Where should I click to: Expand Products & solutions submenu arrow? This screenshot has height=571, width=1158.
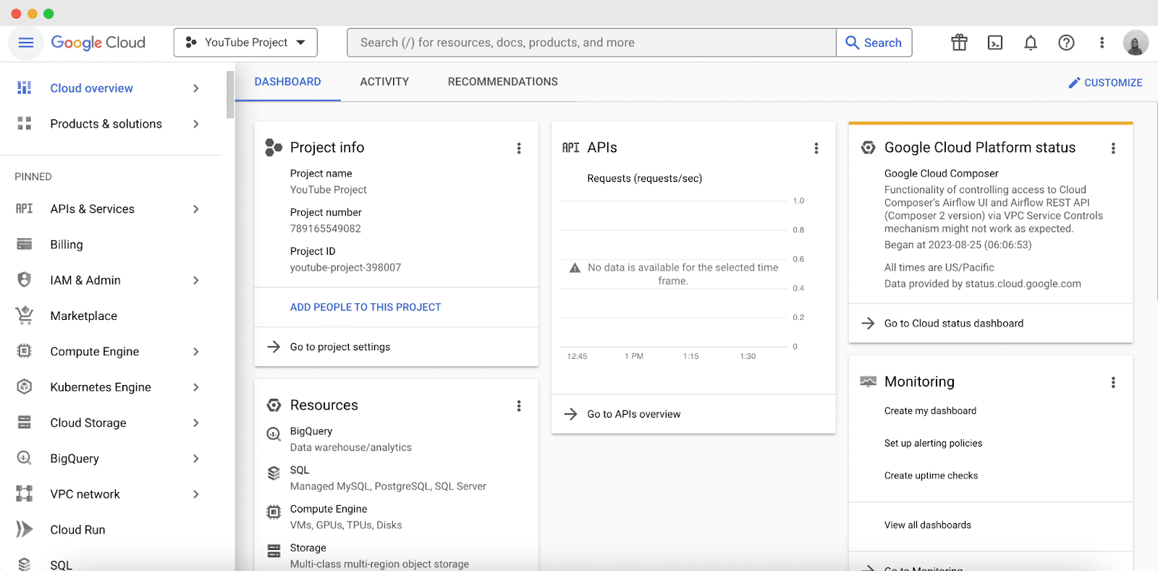tap(196, 124)
